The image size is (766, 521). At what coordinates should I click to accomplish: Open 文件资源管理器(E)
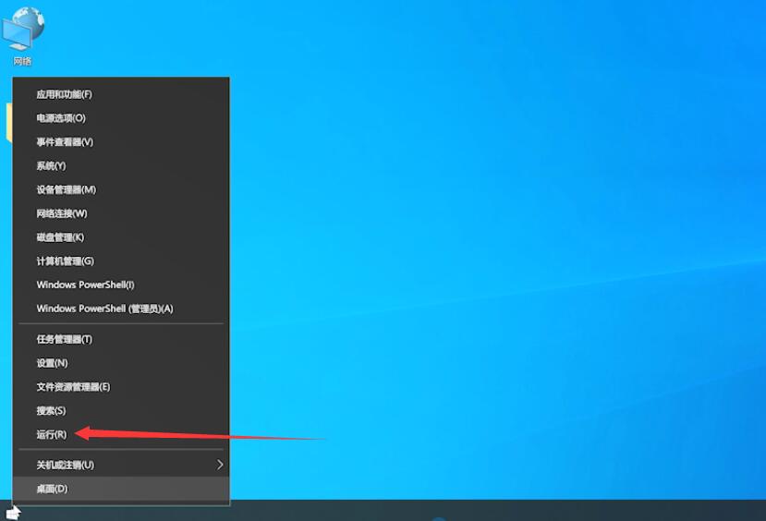click(121, 387)
